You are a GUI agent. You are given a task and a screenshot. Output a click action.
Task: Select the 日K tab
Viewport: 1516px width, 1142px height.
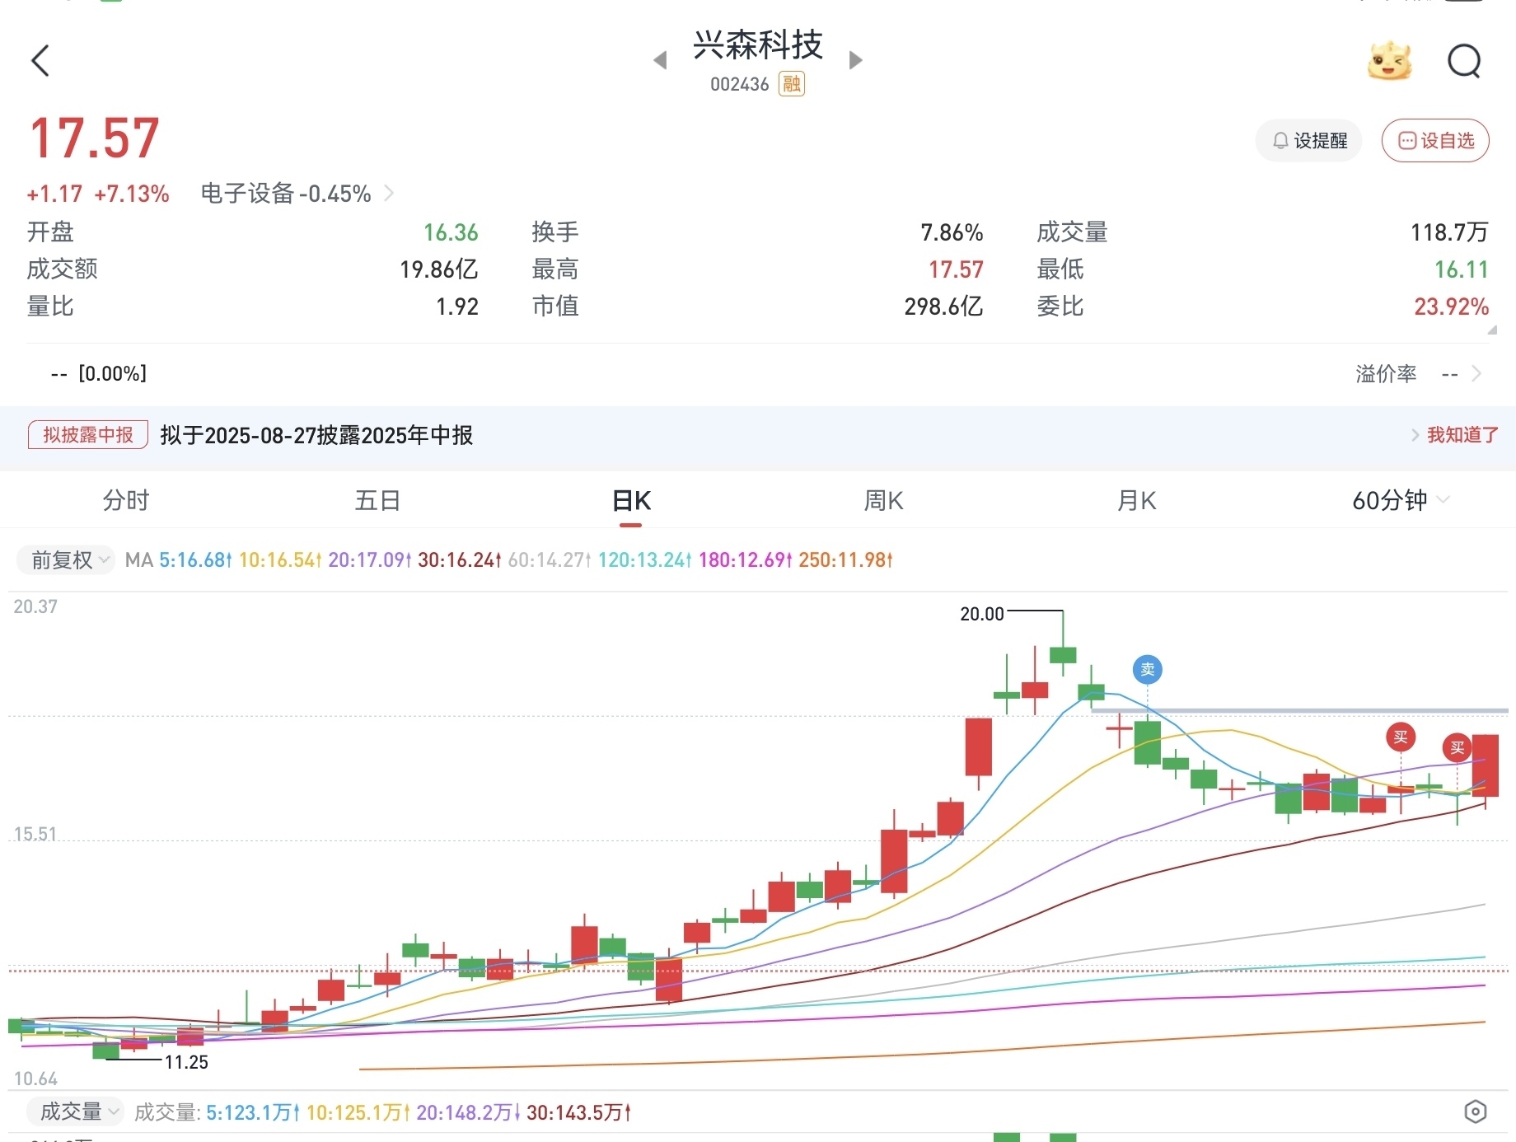point(632,500)
